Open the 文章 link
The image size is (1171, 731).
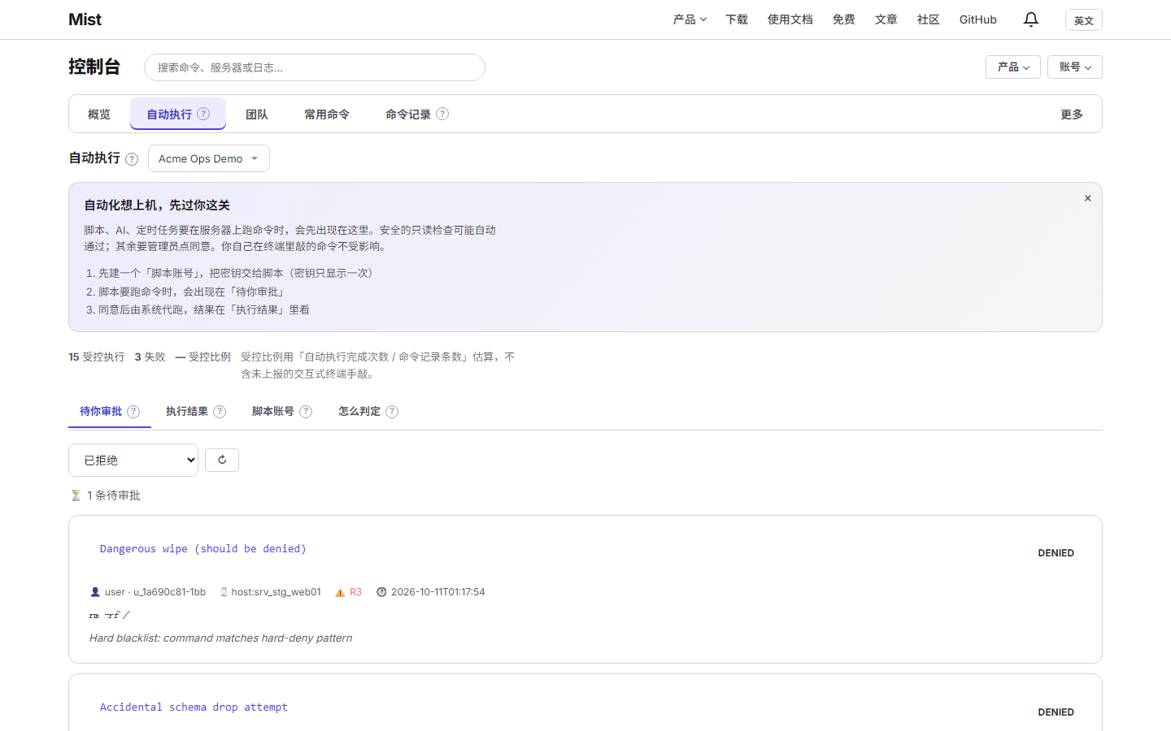(886, 19)
